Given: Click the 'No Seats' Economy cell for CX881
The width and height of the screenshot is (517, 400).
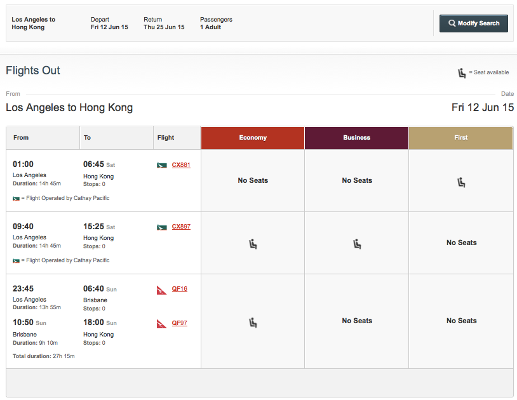Looking at the screenshot, I should [253, 180].
